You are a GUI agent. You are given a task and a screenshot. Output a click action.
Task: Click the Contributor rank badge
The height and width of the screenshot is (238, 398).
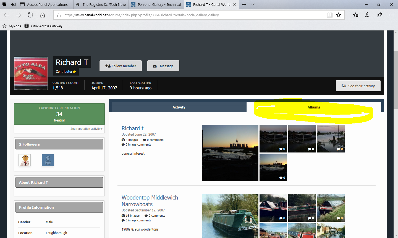click(x=66, y=72)
